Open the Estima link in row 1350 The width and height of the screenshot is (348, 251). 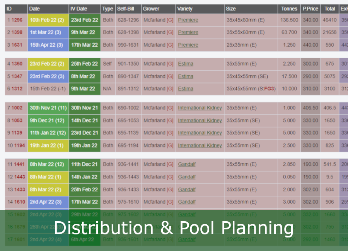click(186, 64)
